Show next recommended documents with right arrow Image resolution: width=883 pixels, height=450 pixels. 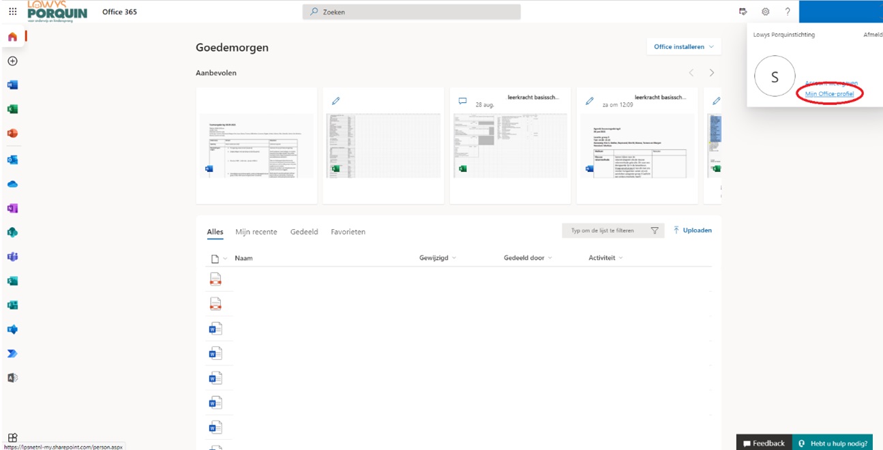pos(711,73)
